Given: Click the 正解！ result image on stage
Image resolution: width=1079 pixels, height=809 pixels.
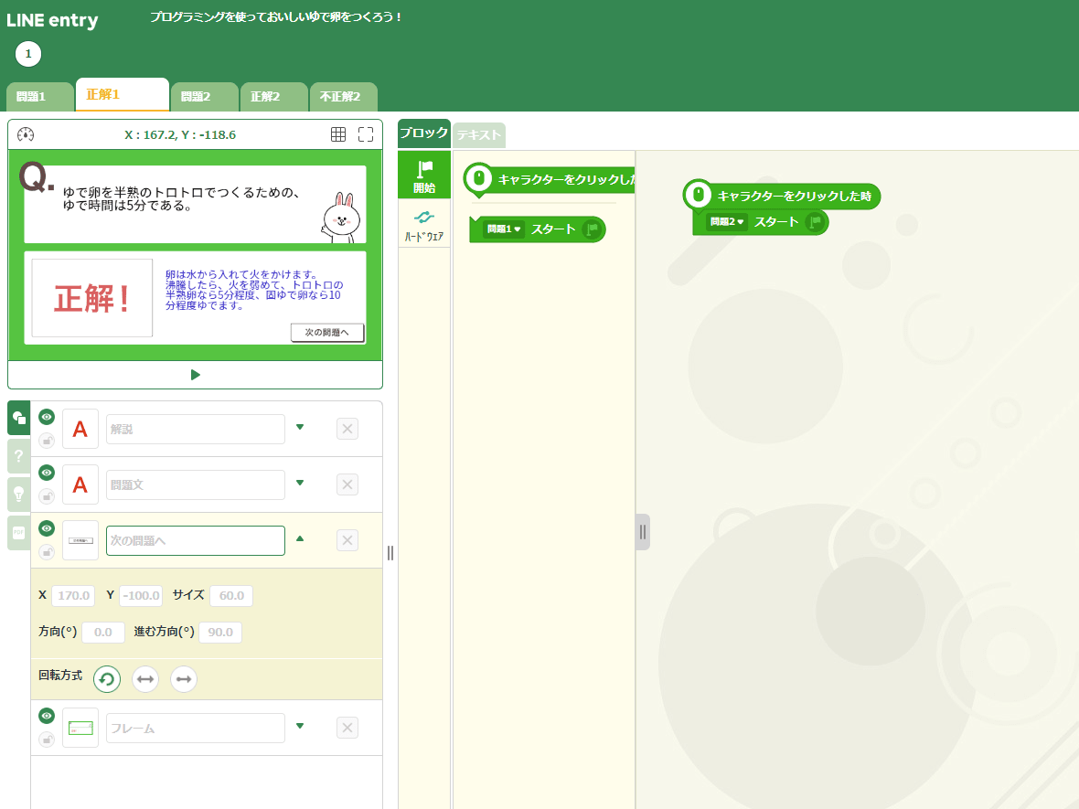Looking at the screenshot, I should tap(91, 299).
